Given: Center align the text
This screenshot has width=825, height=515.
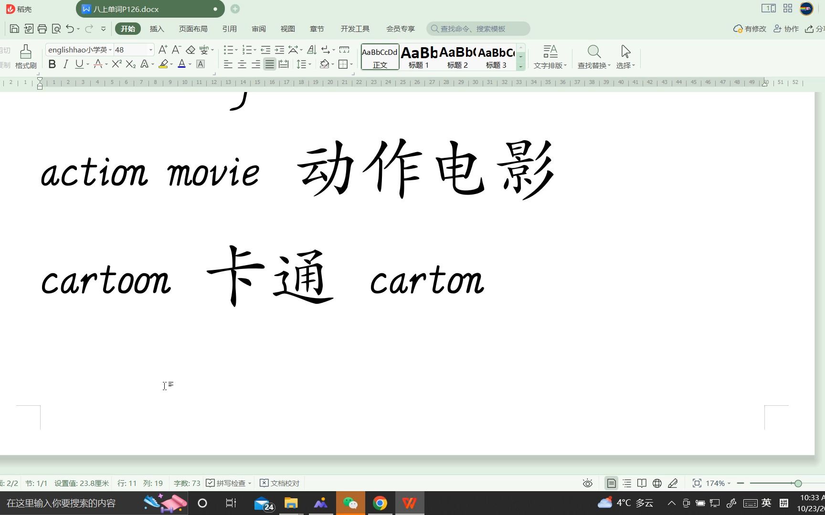Looking at the screenshot, I should pos(242,64).
